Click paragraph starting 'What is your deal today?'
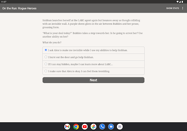187x131 pixels. (92, 35)
